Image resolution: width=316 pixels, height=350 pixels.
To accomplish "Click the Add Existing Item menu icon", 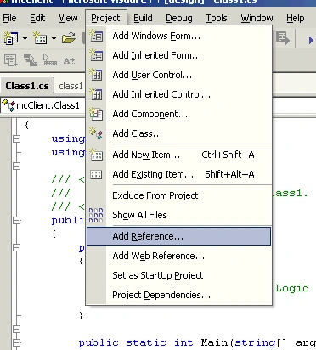I will point(96,174).
